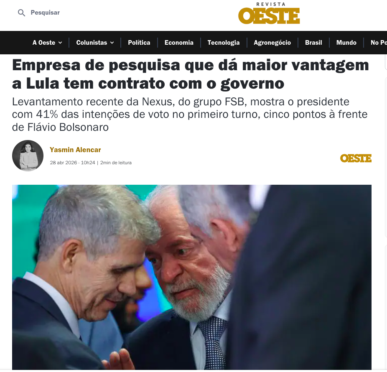This screenshot has width=387, height=372.
Task: Click the article headline about Lula
Action: tap(190, 74)
